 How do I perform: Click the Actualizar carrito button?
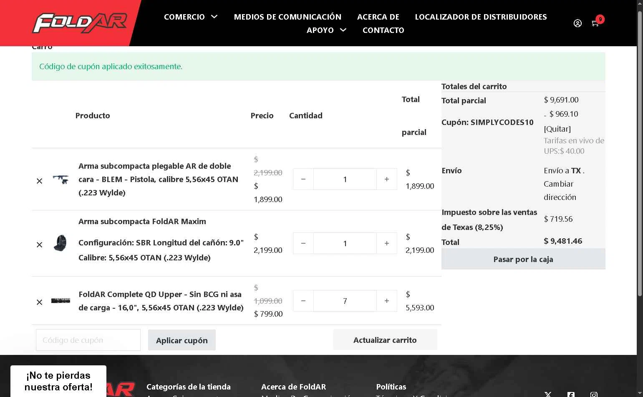[385, 340]
